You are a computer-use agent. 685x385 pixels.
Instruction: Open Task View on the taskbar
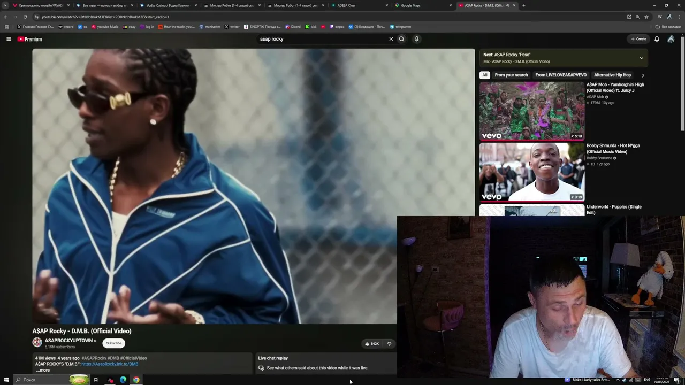pyautogui.click(x=96, y=380)
